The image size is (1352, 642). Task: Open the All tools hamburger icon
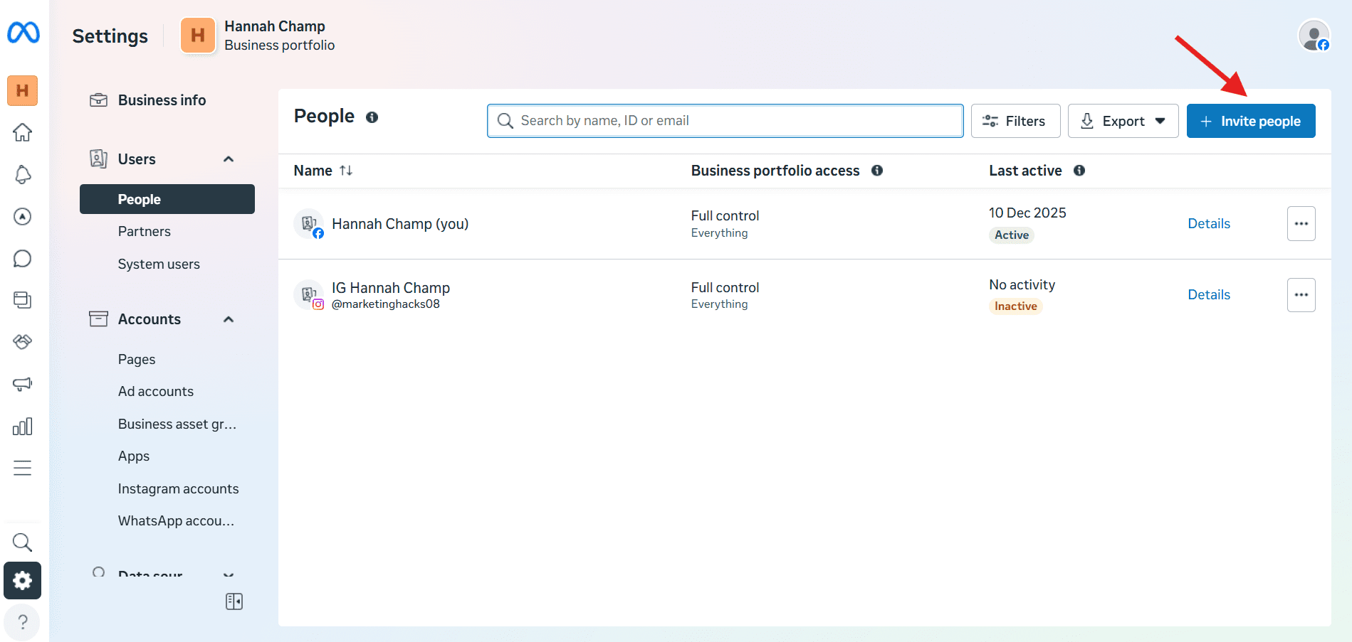(22, 468)
